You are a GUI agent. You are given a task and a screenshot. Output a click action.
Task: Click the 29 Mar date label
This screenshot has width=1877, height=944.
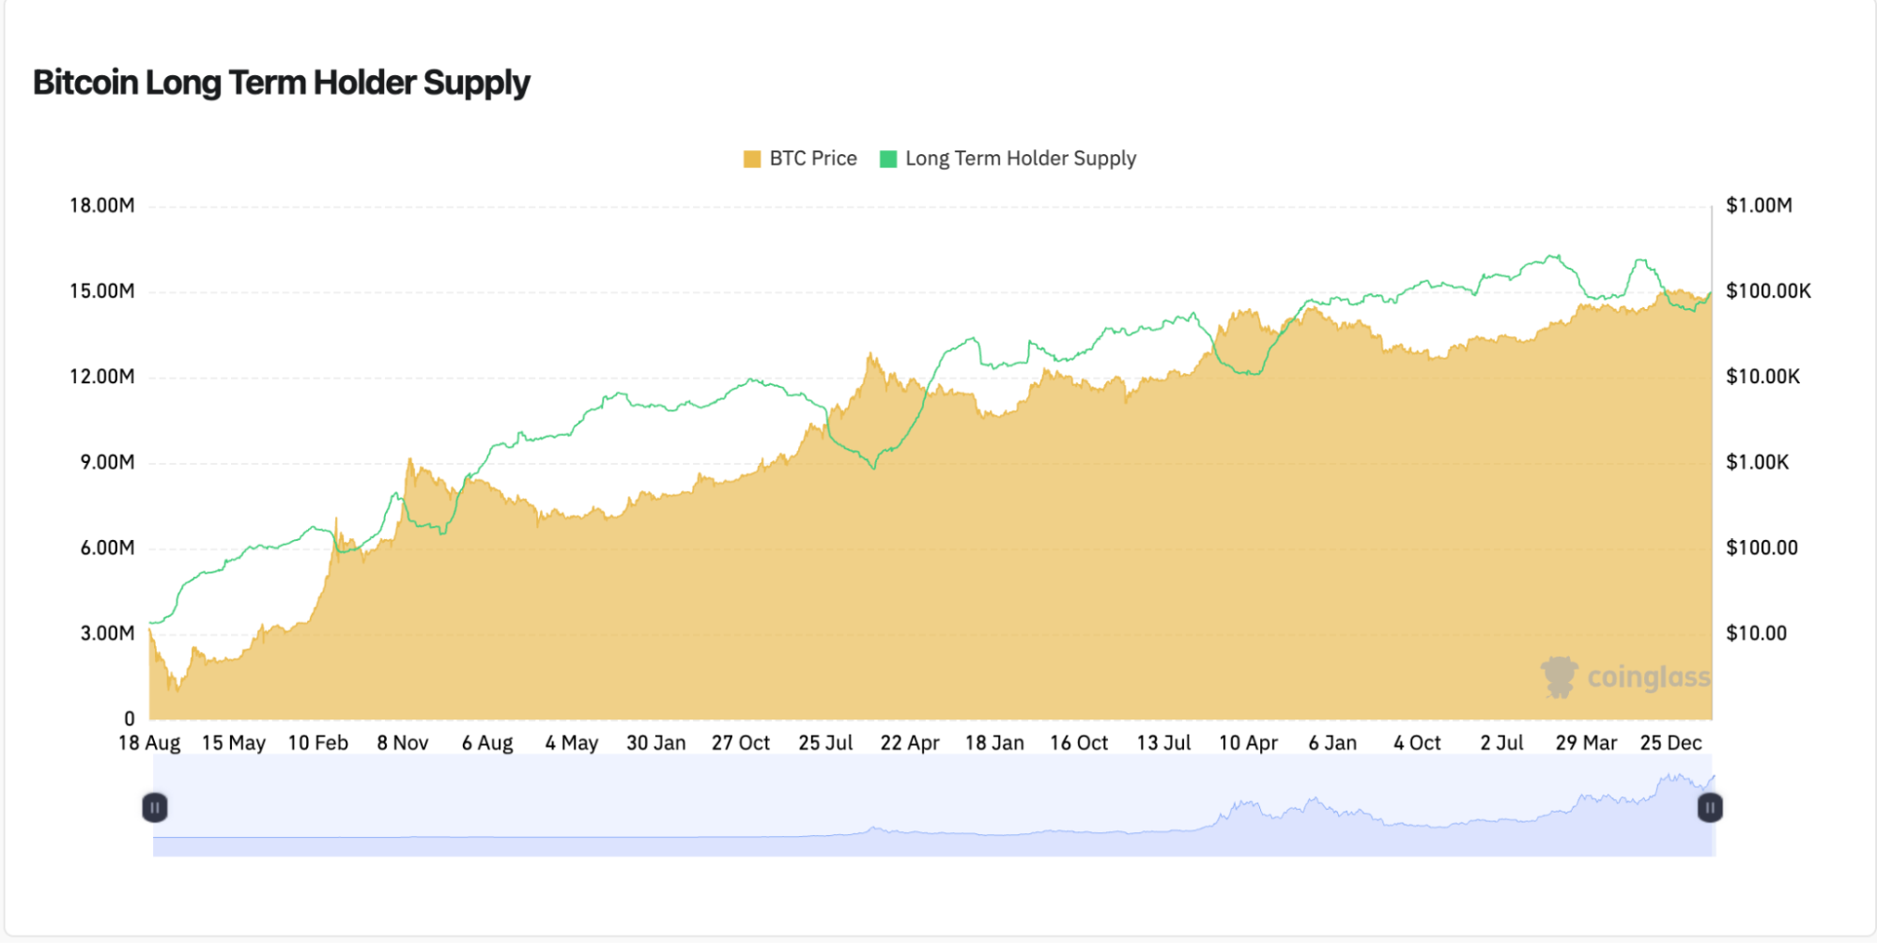pos(1586,743)
